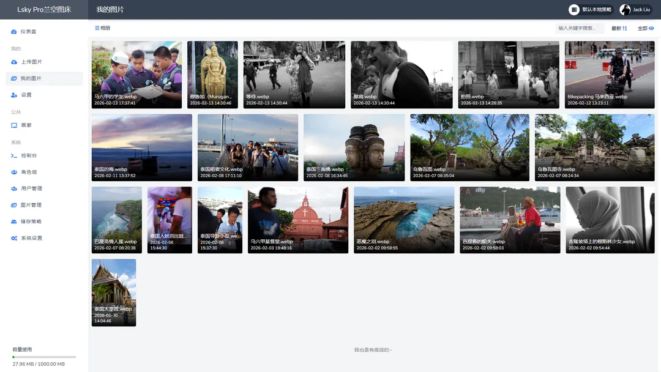This screenshot has width=661, height=372.
Task: Open the 最新 sort order dropdown
Action: [x=619, y=28]
